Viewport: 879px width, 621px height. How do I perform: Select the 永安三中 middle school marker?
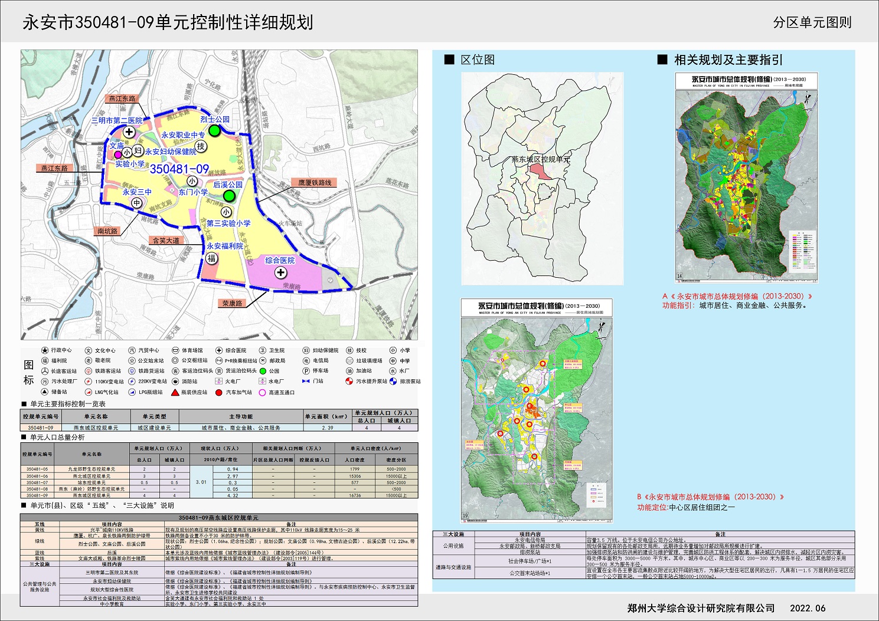click(137, 203)
